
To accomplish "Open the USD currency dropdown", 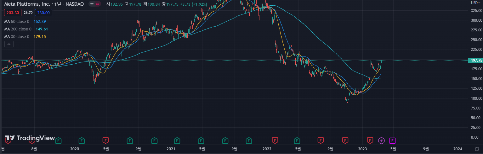I will coord(475,3).
